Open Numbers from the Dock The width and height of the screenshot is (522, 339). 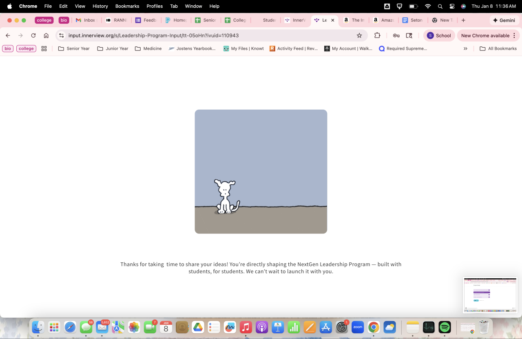(294, 327)
